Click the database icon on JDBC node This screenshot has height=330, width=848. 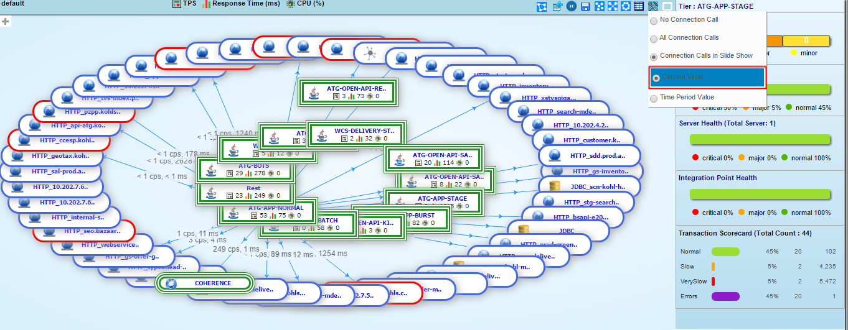(x=524, y=230)
